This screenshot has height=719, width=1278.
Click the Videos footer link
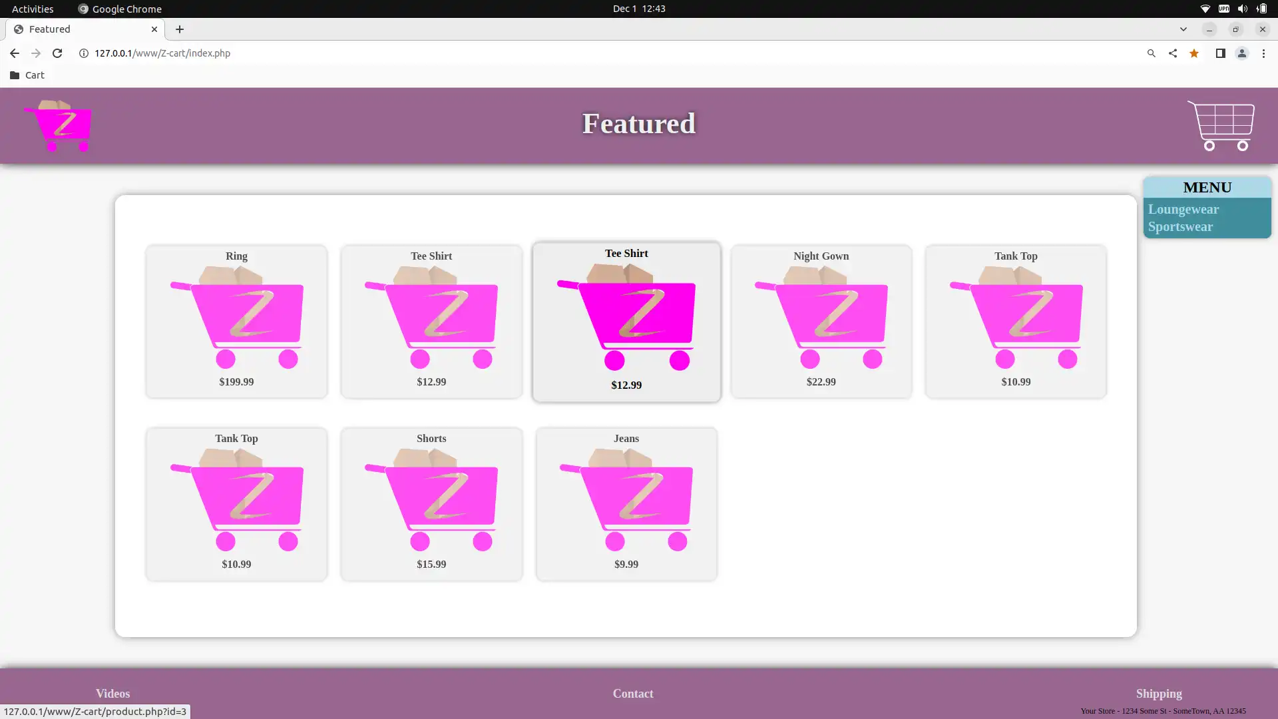pos(112,694)
